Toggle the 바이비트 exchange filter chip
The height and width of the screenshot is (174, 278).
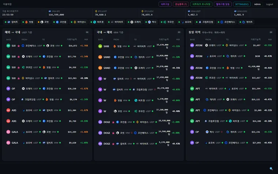point(116,22)
